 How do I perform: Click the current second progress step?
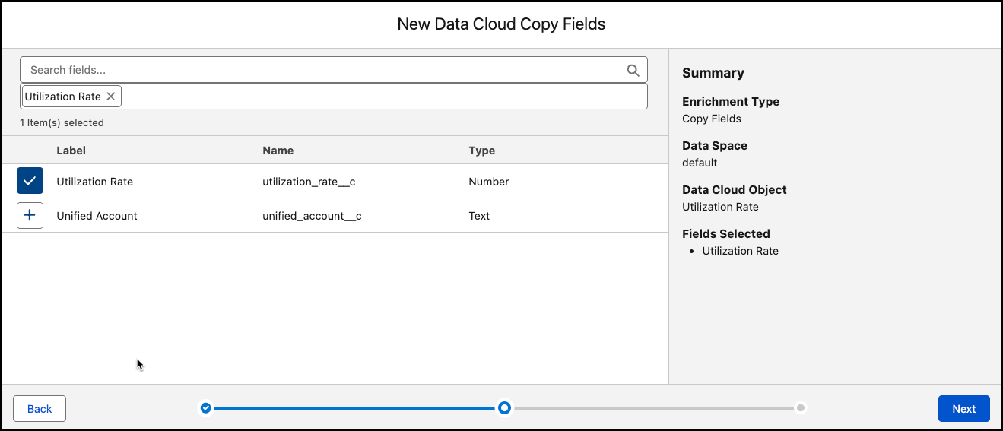point(504,408)
